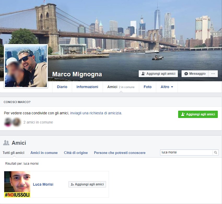The height and width of the screenshot is (204, 222).
Task: Click the Messenger icon in Messaggio button
Action: [x=186, y=74]
